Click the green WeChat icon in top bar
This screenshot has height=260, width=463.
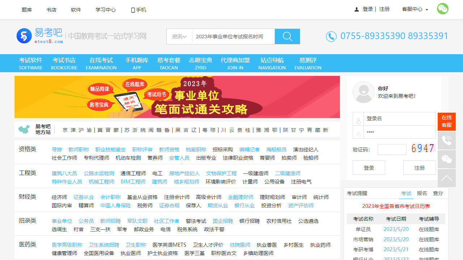(x=442, y=9)
